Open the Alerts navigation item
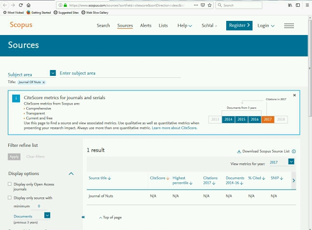This screenshot has height=230, width=312. pyautogui.click(x=146, y=26)
